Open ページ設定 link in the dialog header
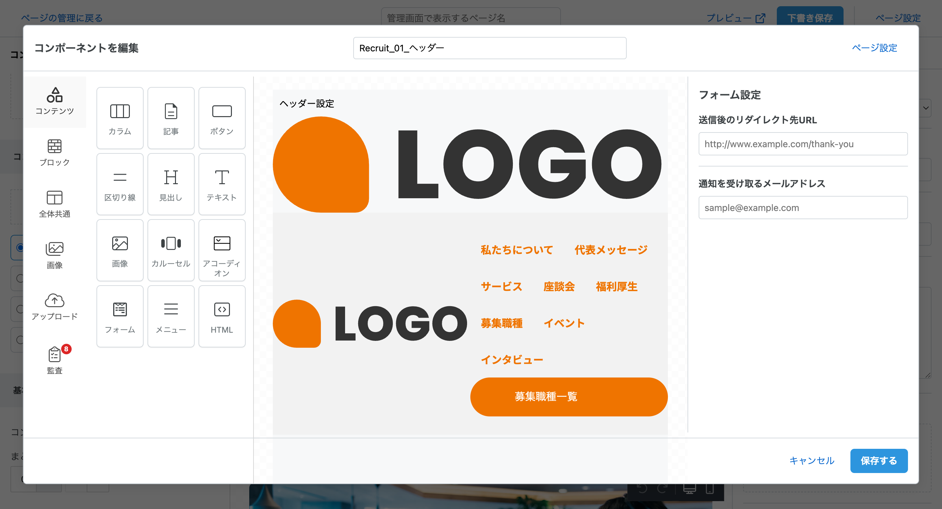Viewport: 942px width, 509px height. (874, 48)
